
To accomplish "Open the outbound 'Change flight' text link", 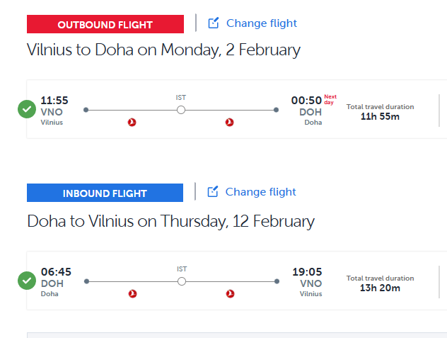I will pyautogui.click(x=262, y=23).
